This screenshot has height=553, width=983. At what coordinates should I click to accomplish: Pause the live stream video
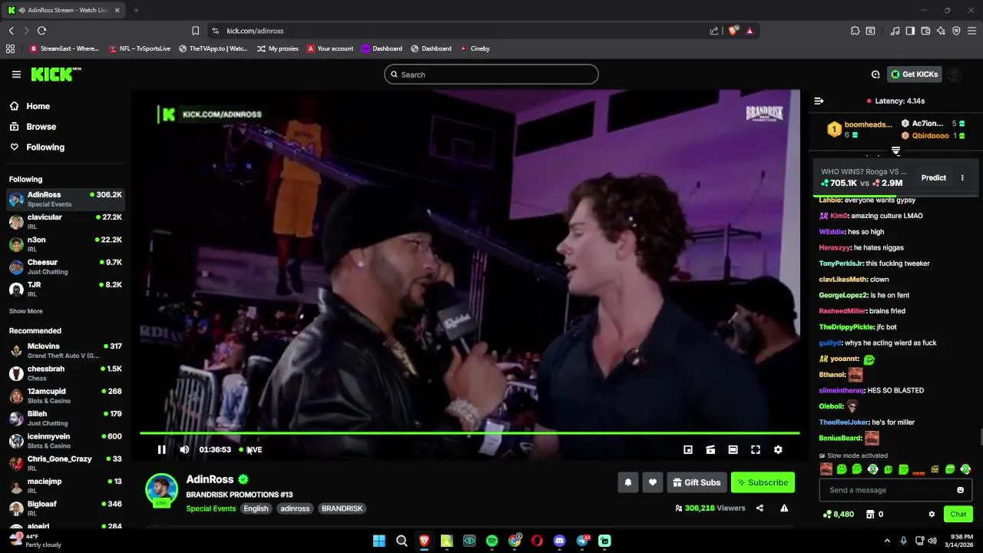click(x=161, y=449)
